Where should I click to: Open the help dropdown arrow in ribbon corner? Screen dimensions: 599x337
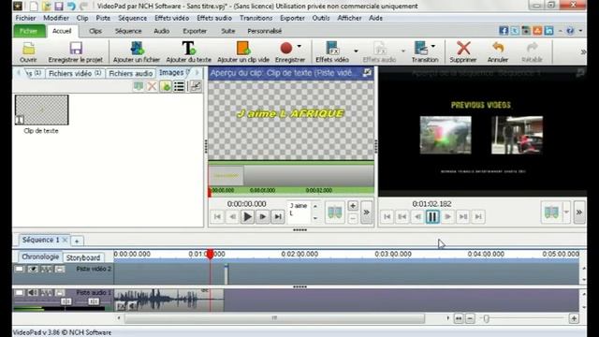580,31
